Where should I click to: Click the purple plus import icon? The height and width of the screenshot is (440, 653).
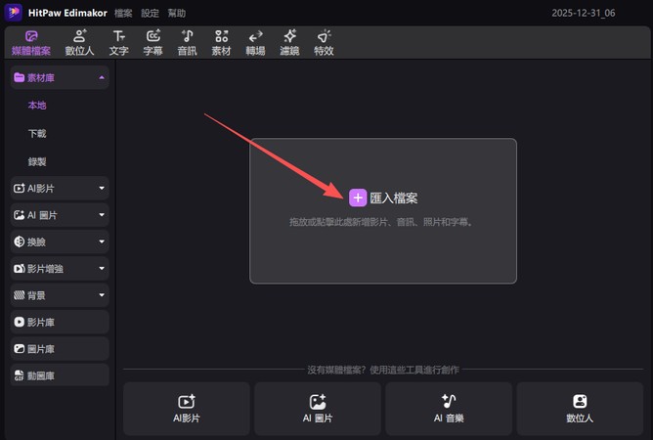pos(358,198)
